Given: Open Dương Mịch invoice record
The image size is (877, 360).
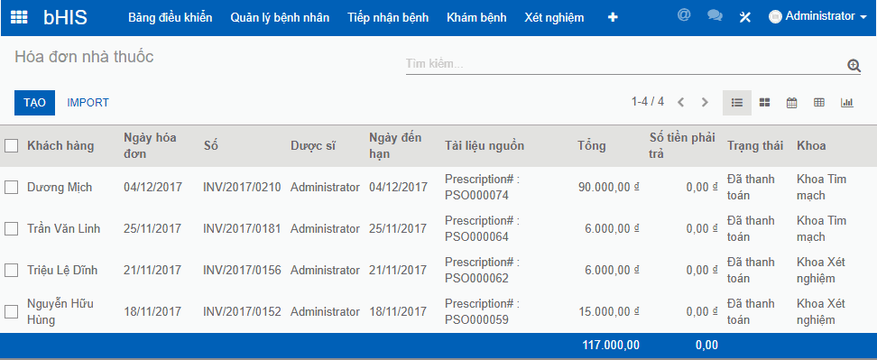Looking at the screenshot, I should pyautogui.click(x=60, y=188).
